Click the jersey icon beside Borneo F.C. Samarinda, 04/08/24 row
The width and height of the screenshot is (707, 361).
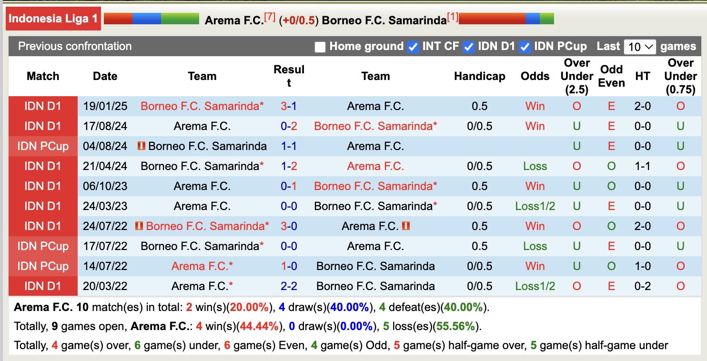(142, 146)
